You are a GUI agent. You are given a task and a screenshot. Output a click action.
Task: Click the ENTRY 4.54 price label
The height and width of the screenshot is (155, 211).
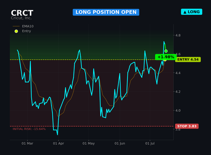pos(188,60)
